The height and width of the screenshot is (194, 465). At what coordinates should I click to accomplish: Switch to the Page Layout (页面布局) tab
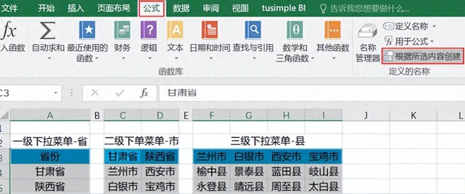(114, 8)
